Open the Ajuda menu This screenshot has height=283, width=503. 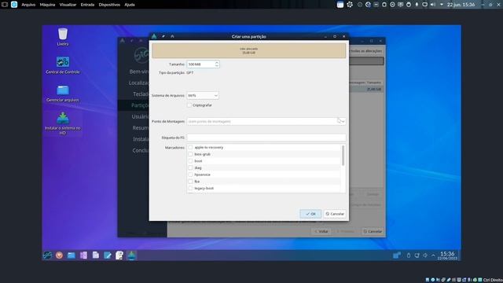pyautogui.click(x=130, y=5)
